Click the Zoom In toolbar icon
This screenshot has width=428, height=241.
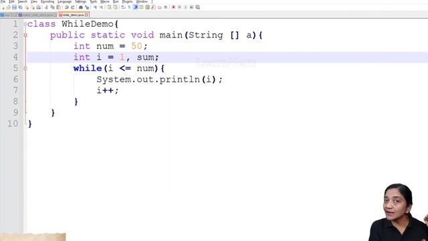click(95, 7)
